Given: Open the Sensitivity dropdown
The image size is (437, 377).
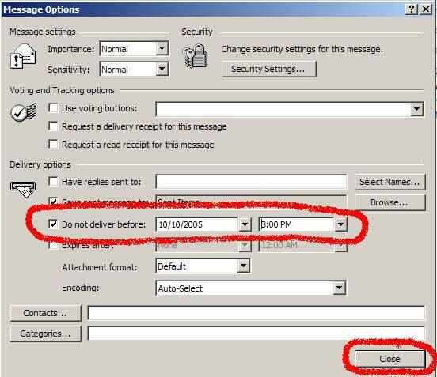Looking at the screenshot, I should click(x=162, y=69).
